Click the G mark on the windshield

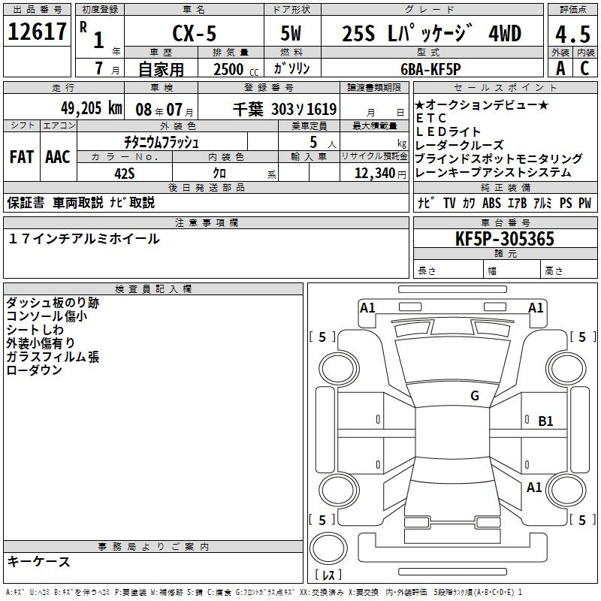pos(475,395)
